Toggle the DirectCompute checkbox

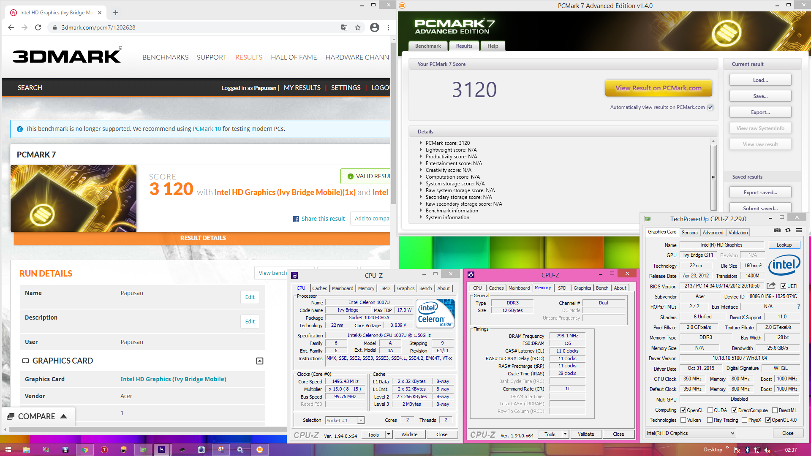coord(735,410)
